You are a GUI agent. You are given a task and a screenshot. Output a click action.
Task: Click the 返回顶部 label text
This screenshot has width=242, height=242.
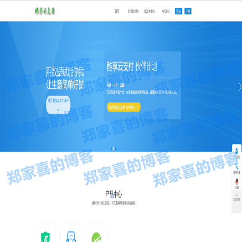[x=237, y=200]
